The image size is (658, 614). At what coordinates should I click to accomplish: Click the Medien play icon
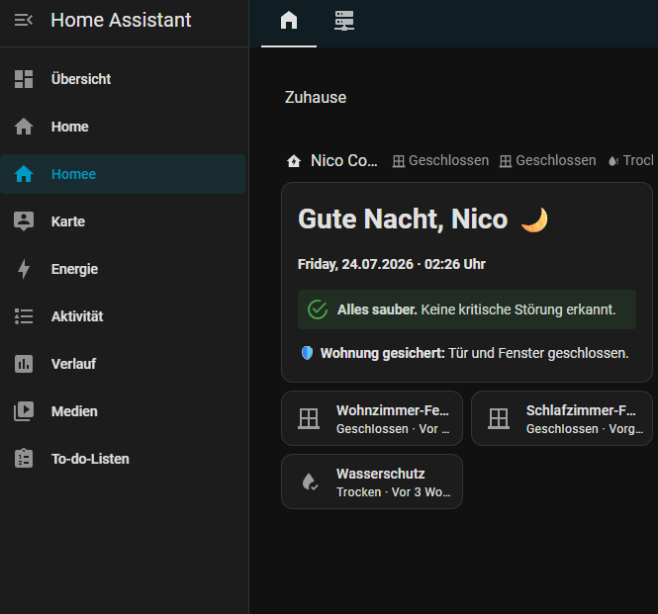24,411
